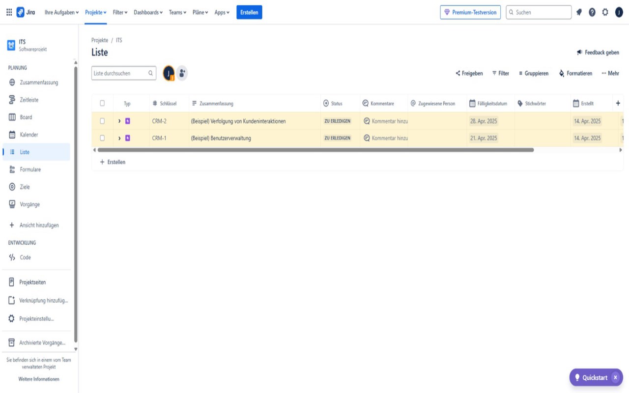Image resolution: width=629 pixels, height=393 pixels.
Task: Toggle the select-all checkbox in header
Action: pyautogui.click(x=102, y=103)
